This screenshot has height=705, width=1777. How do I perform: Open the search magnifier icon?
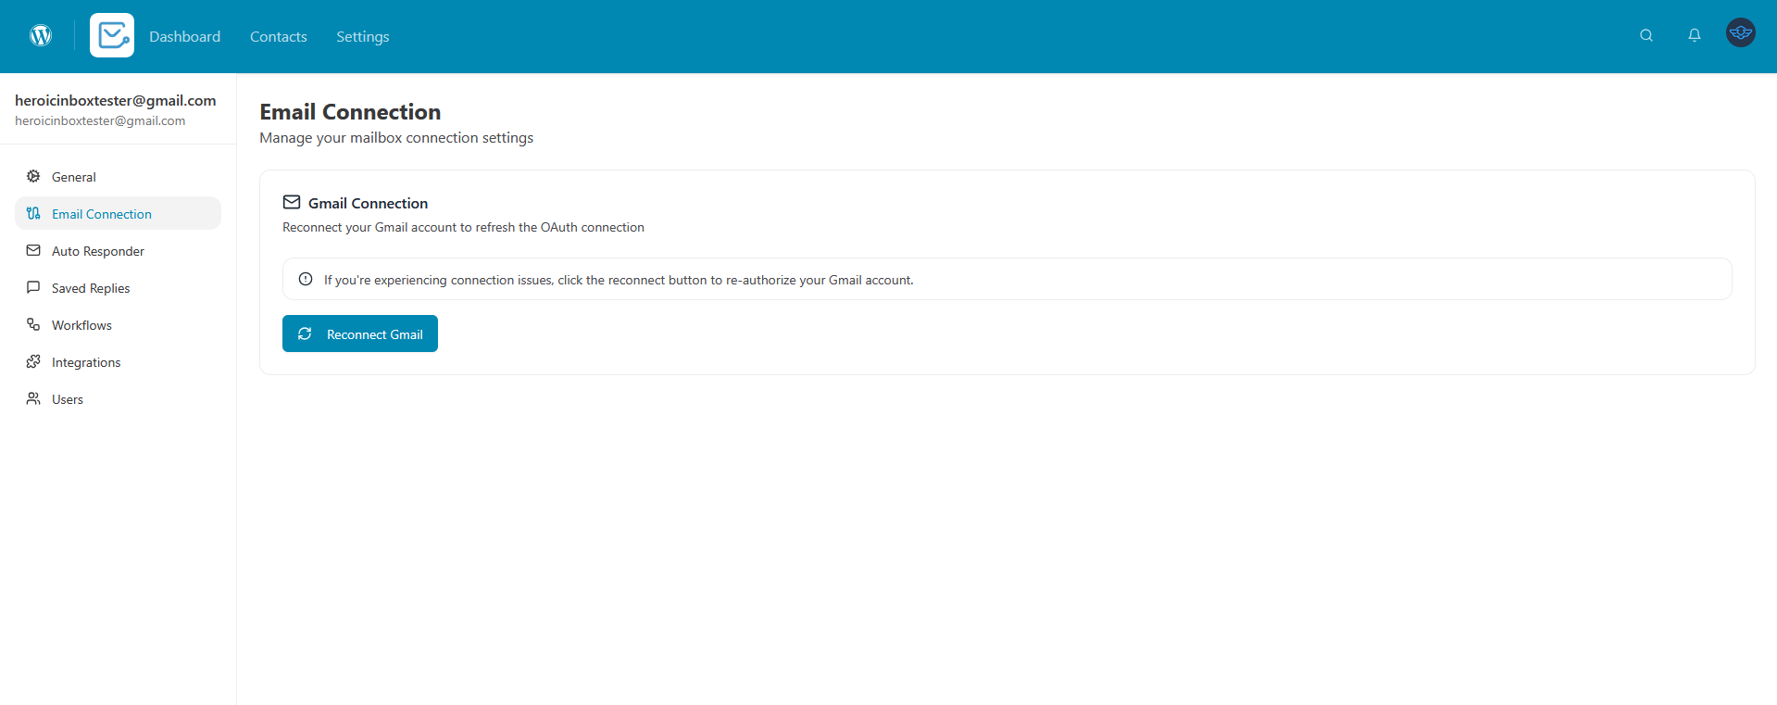click(1646, 35)
